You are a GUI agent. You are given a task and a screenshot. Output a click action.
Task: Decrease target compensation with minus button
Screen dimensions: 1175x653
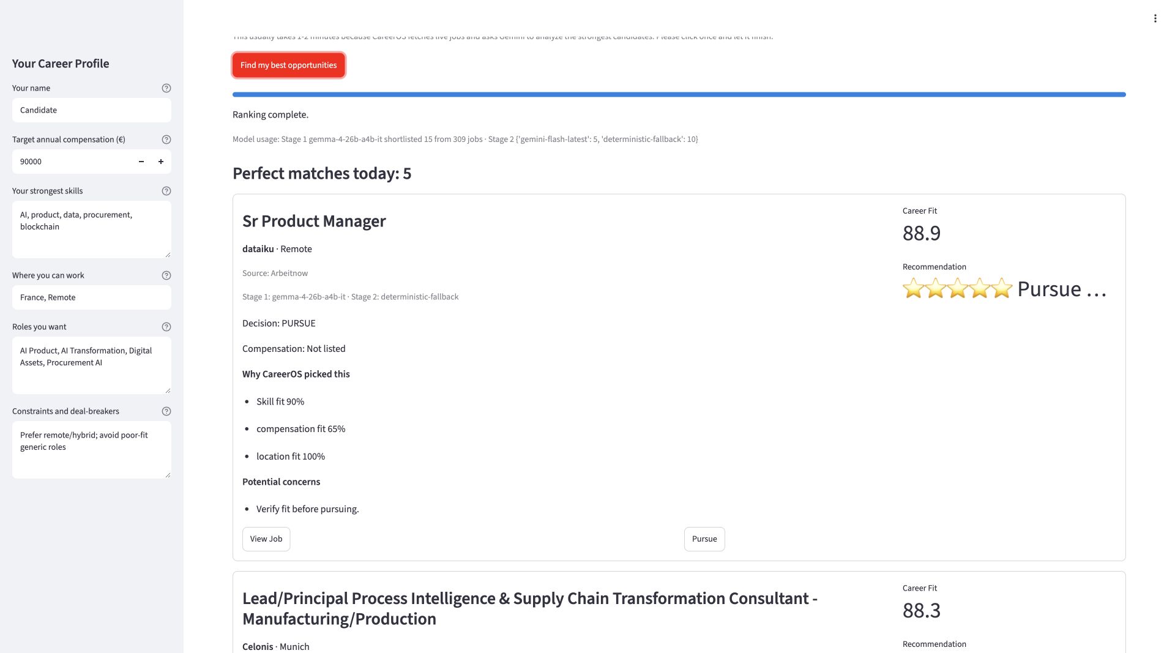point(141,162)
